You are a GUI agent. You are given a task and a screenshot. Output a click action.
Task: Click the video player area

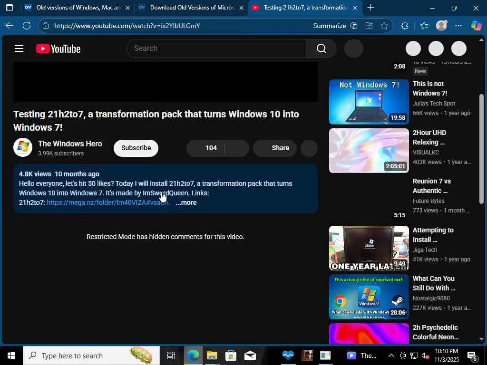point(165,81)
